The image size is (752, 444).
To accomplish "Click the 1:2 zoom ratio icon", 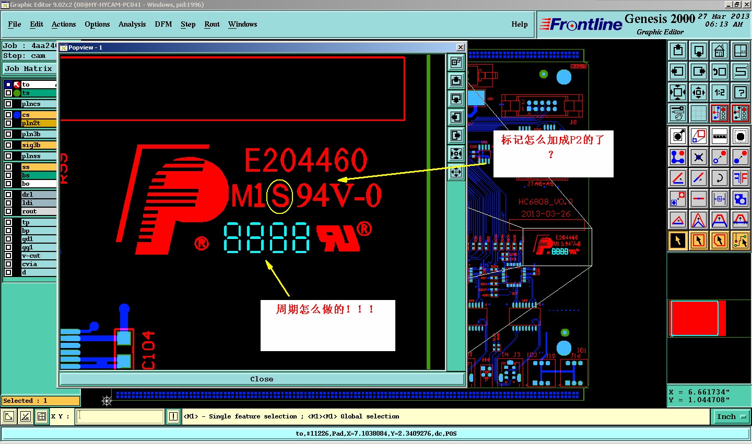I will [x=720, y=92].
